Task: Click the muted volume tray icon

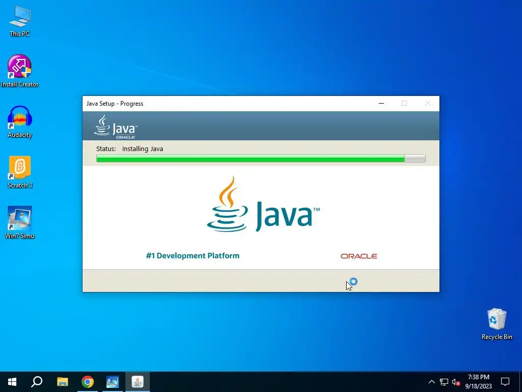Action: [456, 382]
